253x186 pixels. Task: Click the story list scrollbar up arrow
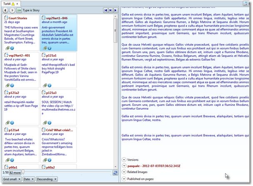point(115,16)
